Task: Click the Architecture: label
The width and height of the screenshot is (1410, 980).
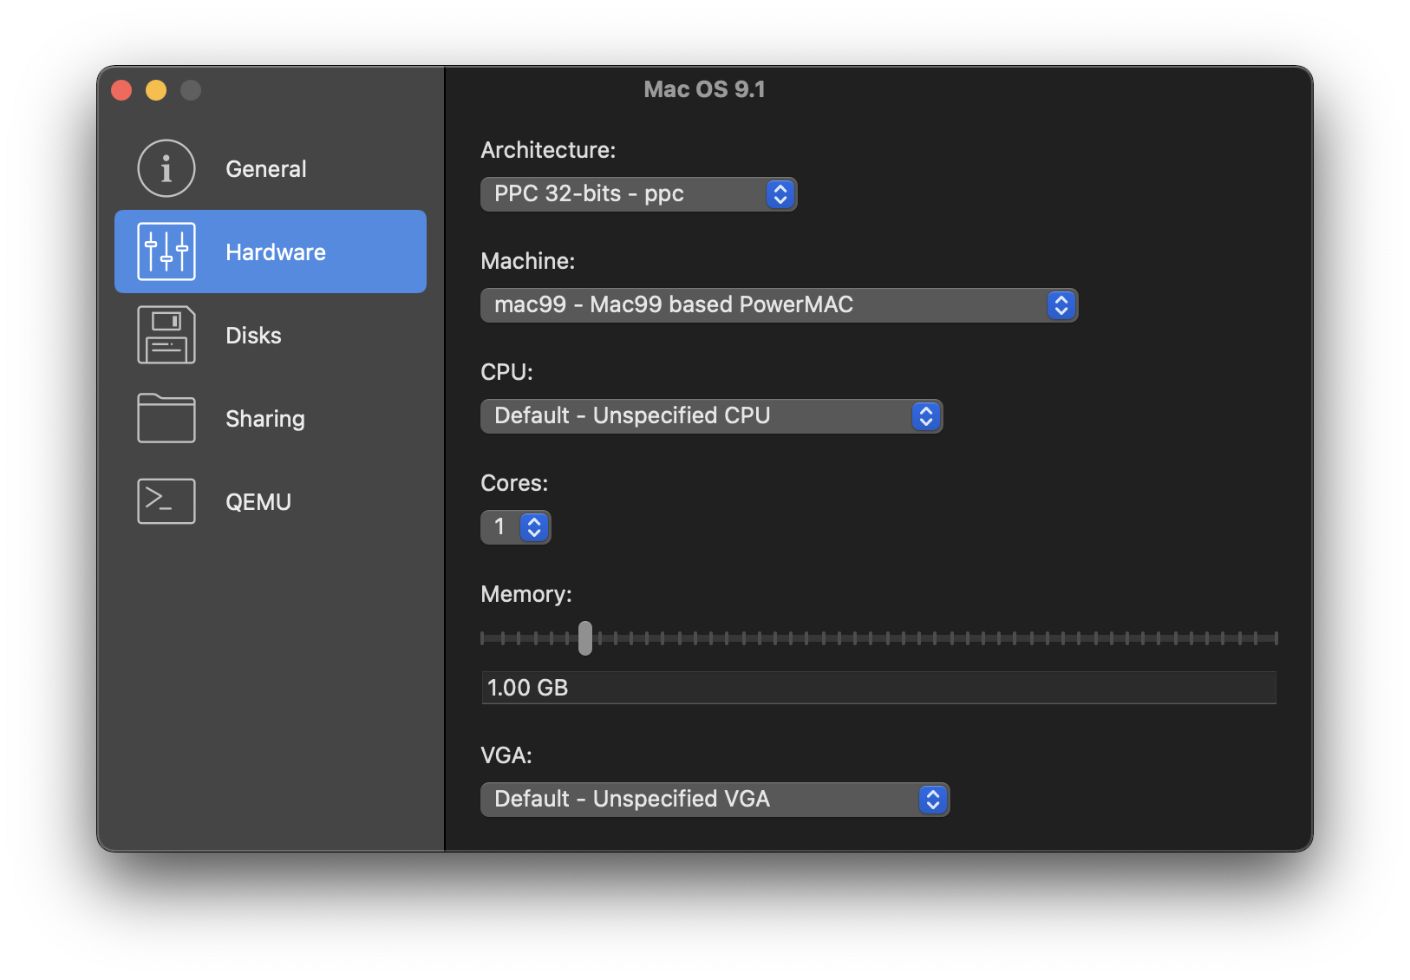Action: (x=548, y=150)
